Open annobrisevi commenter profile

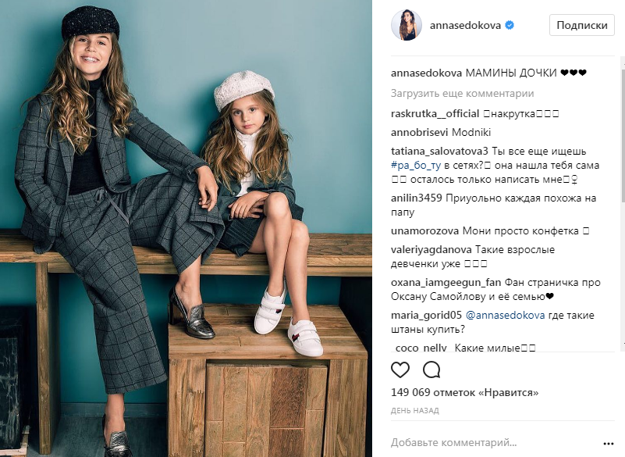click(419, 133)
